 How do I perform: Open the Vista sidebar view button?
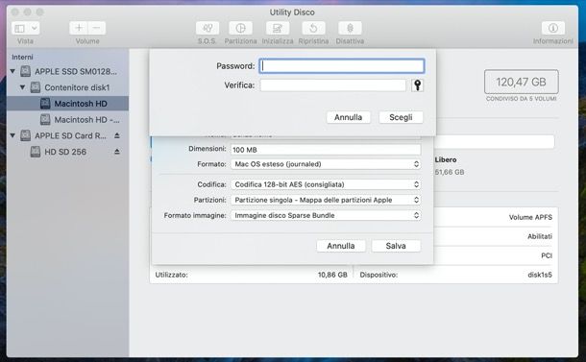(20, 28)
